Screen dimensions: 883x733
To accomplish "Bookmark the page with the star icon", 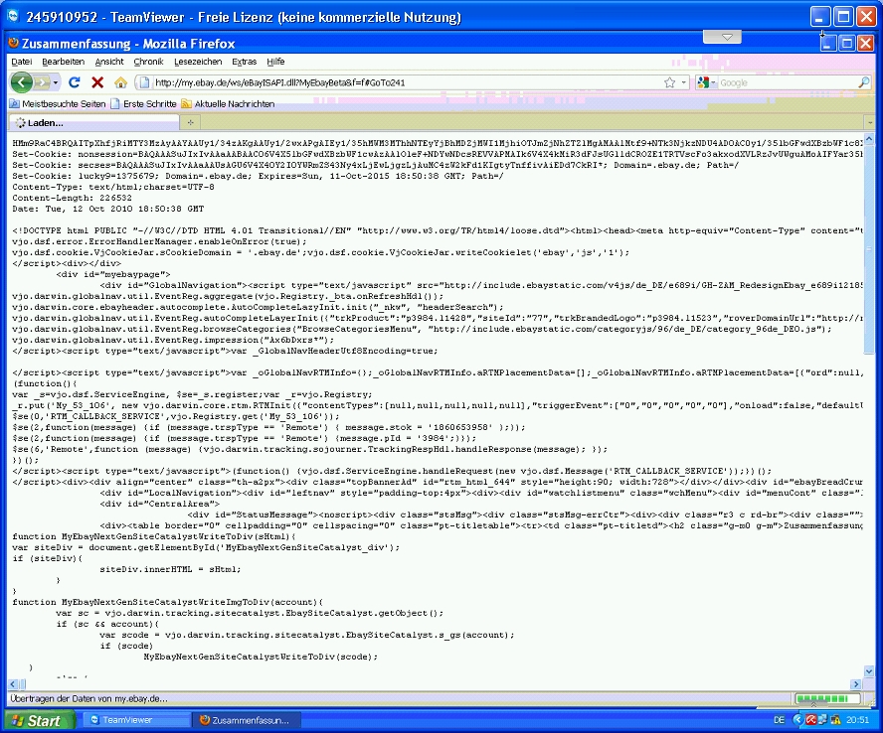I will click(x=669, y=82).
